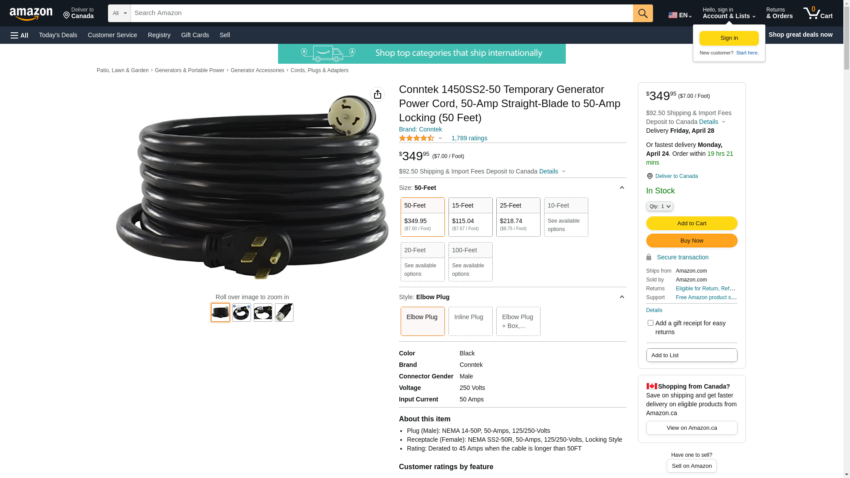Screen dimensions: 850x478
Task: Click in the Search Amazon field
Action: click(382, 13)
